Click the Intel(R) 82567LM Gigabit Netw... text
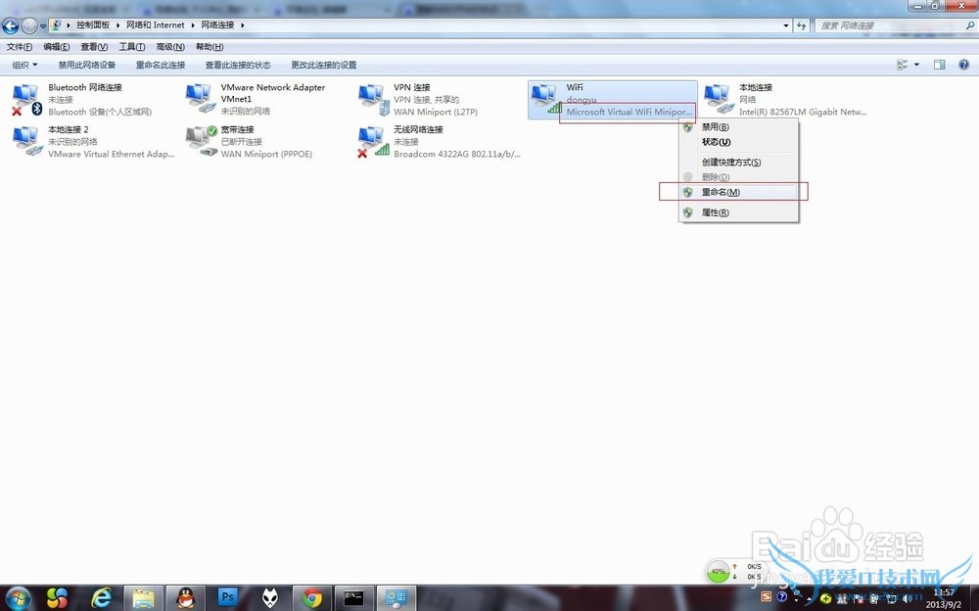Image resolution: width=979 pixels, height=611 pixels. [x=803, y=112]
